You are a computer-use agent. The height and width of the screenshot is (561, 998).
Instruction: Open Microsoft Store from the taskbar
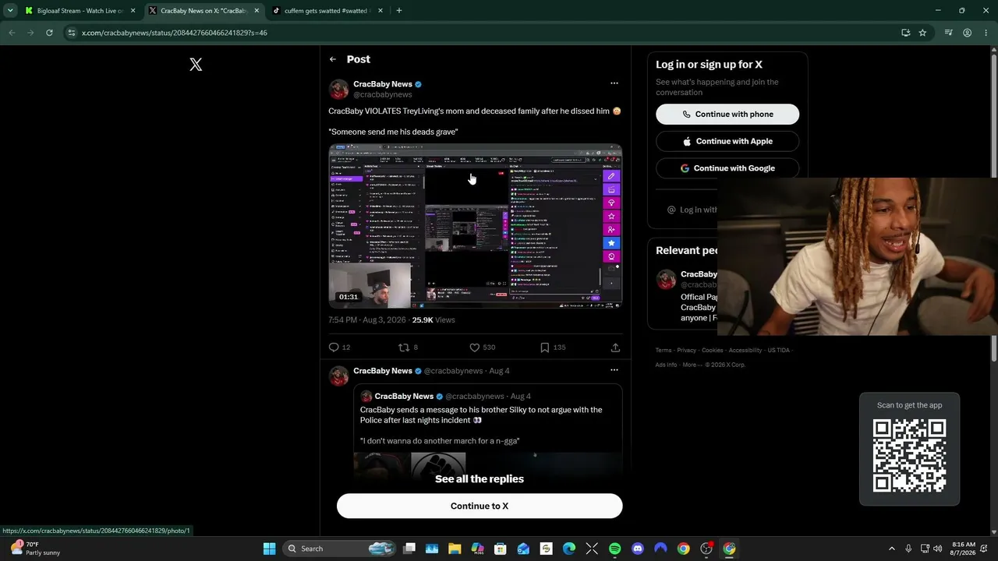pos(501,549)
